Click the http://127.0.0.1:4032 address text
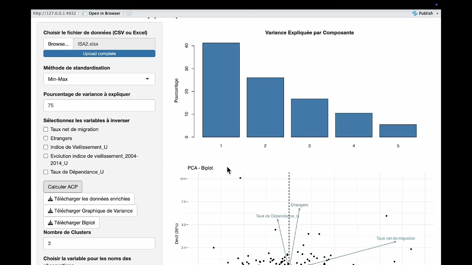Screen dimensions: 472x265 pos(55,13)
